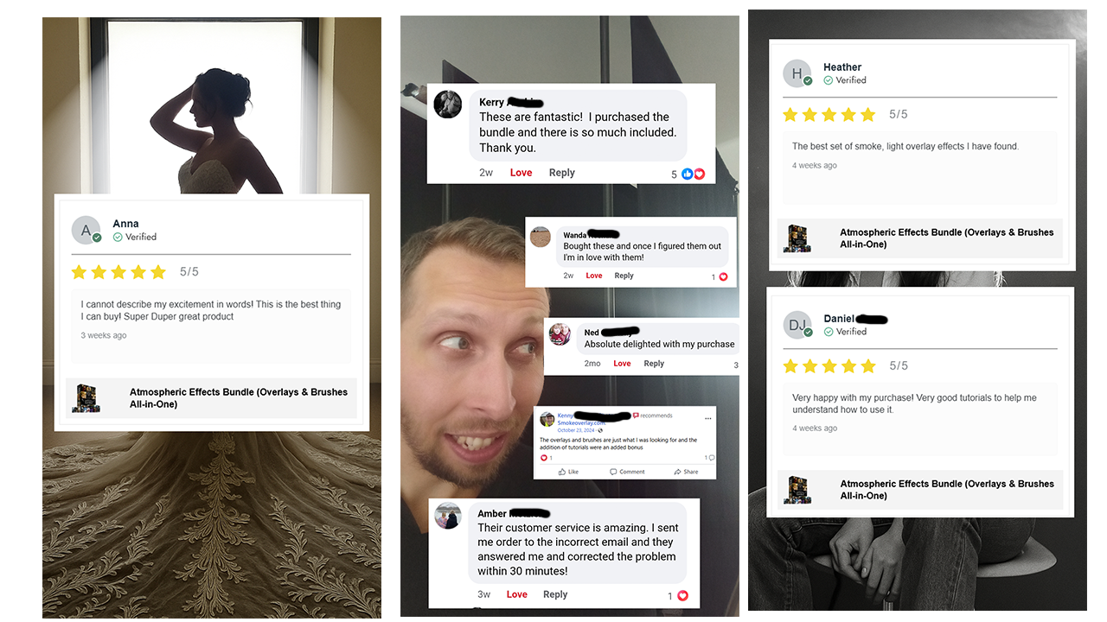The image size is (1107, 622).
Task: Click Atmospheric Effects Bundle thumbnail in Anna's review
Action: coord(86,398)
